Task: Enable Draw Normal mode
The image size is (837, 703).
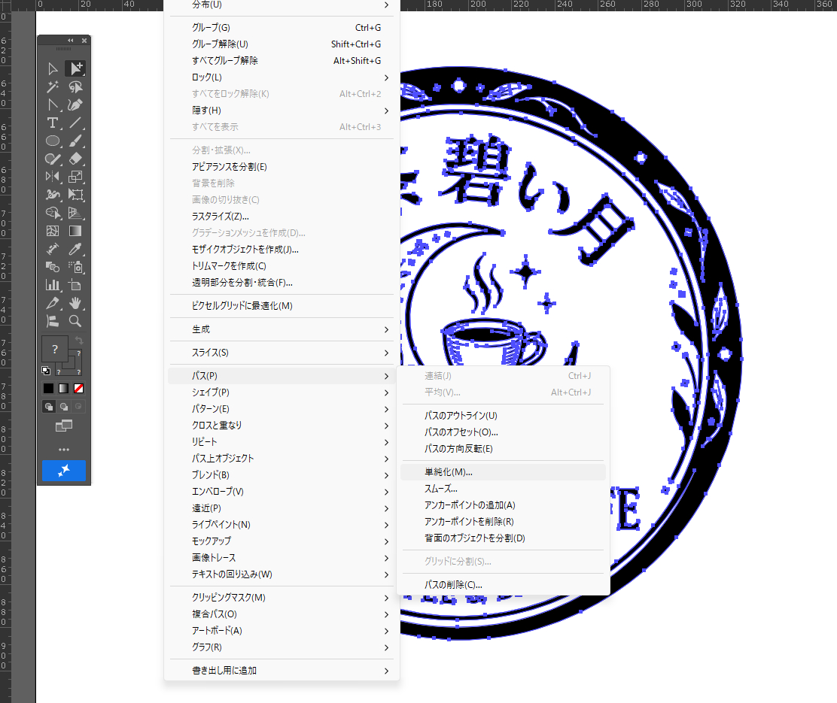Action: 49,407
